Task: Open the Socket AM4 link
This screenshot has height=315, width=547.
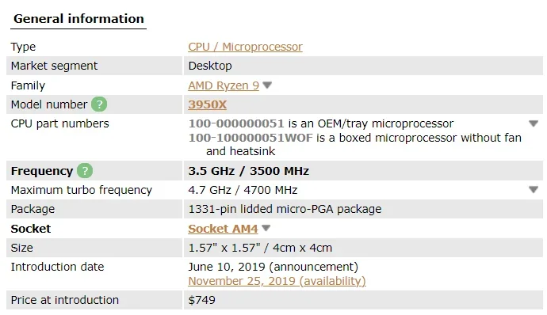Action: click(223, 229)
